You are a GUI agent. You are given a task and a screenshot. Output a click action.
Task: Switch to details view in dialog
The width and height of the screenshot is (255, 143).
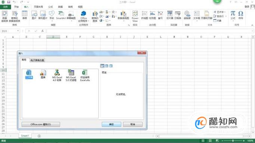click(111, 66)
